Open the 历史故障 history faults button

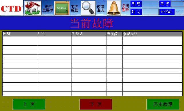(163, 104)
